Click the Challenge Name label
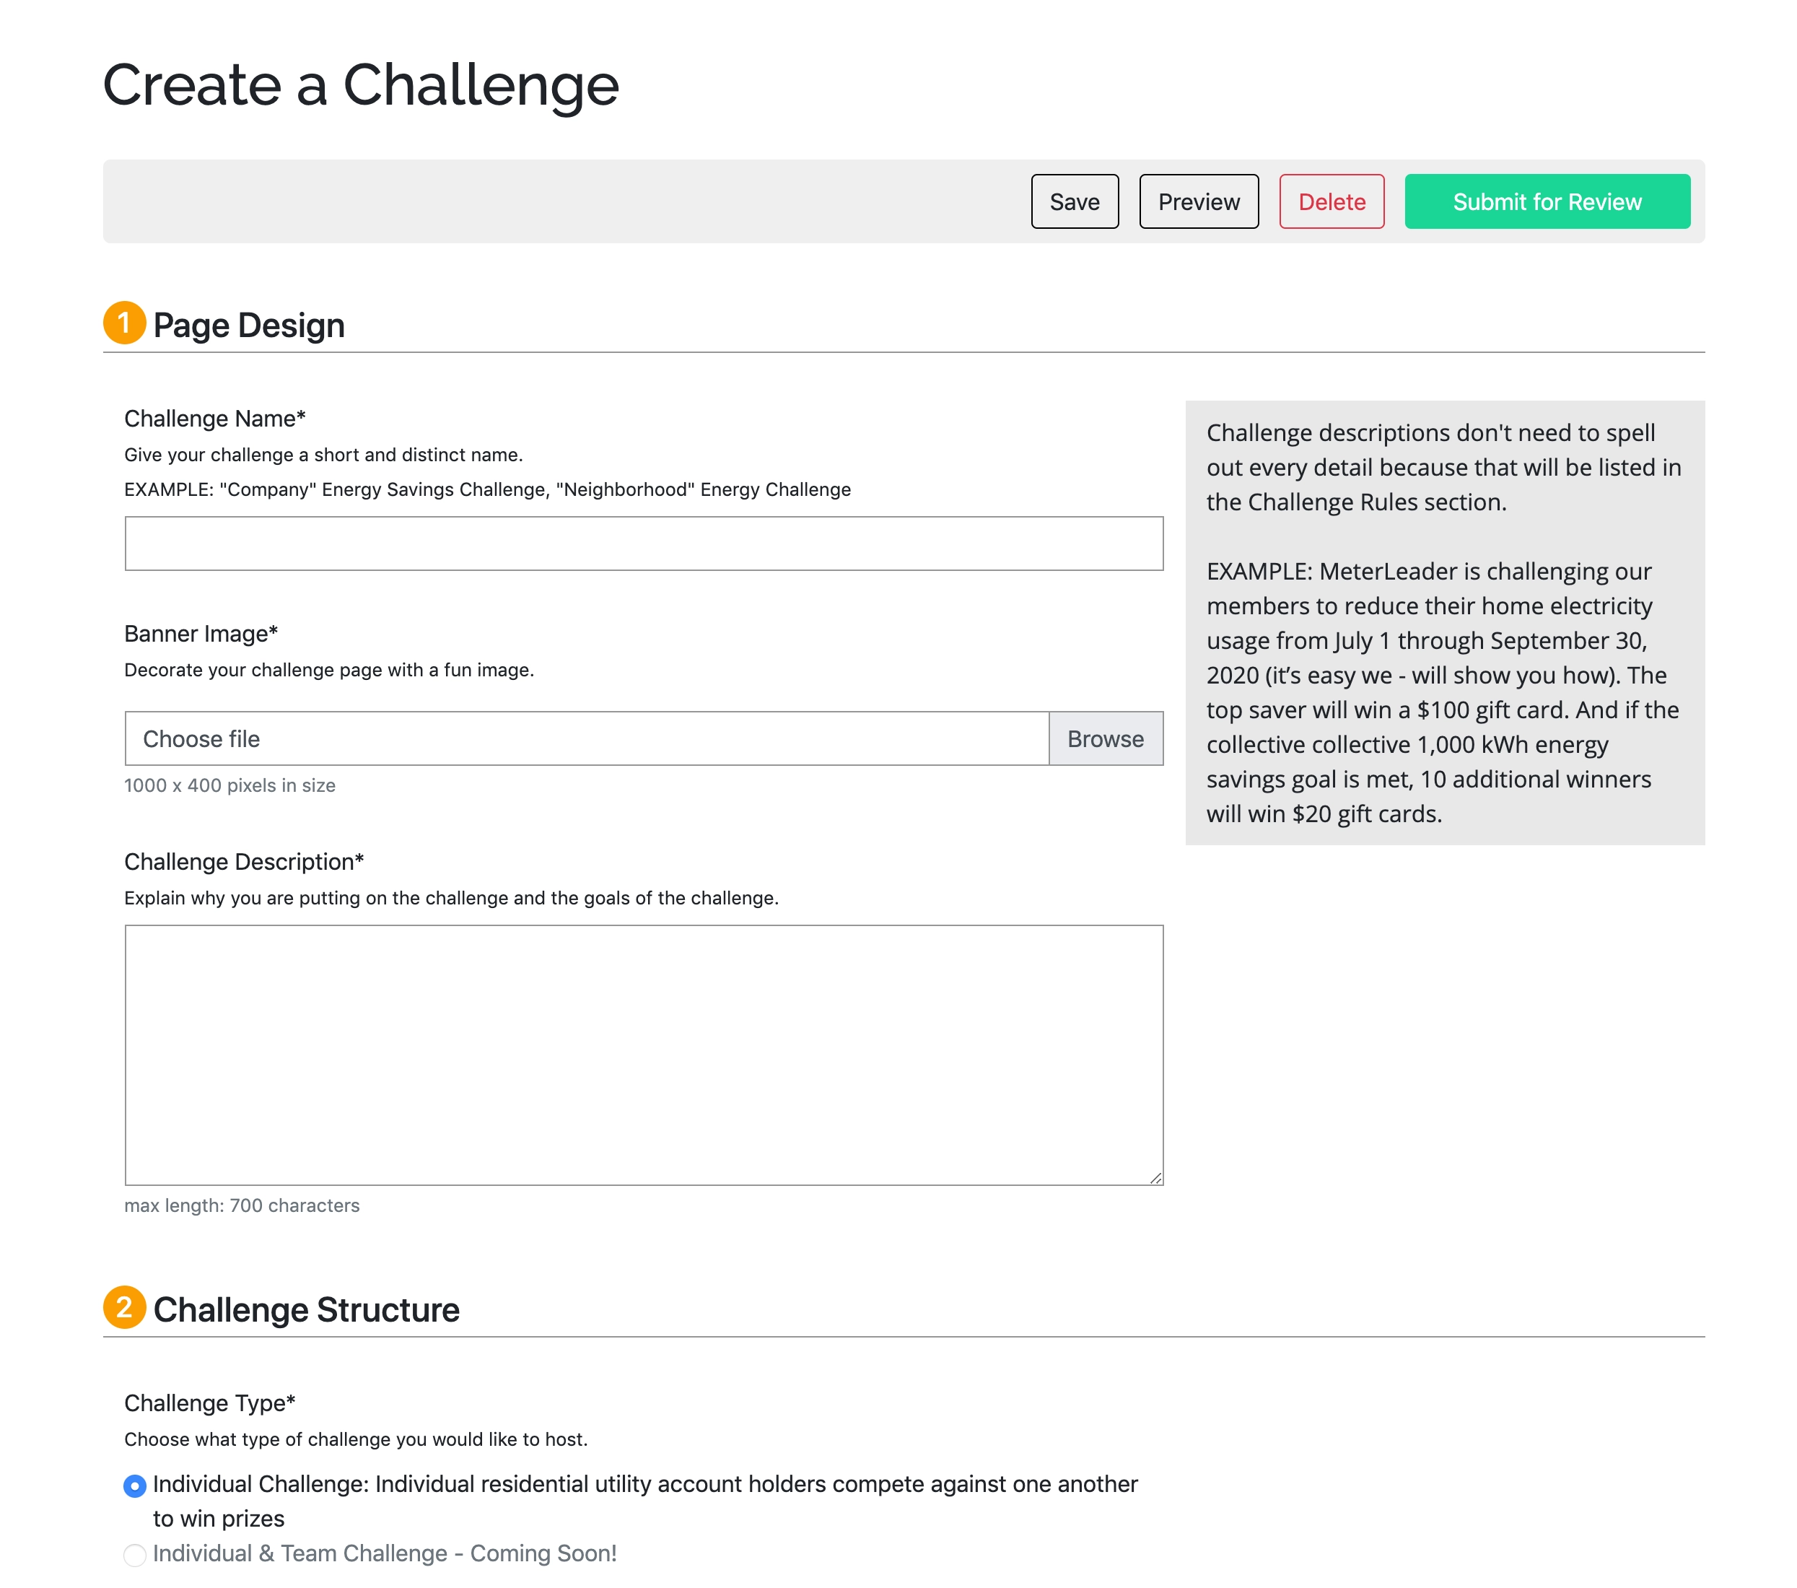 pyautogui.click(x=214, y=419)
